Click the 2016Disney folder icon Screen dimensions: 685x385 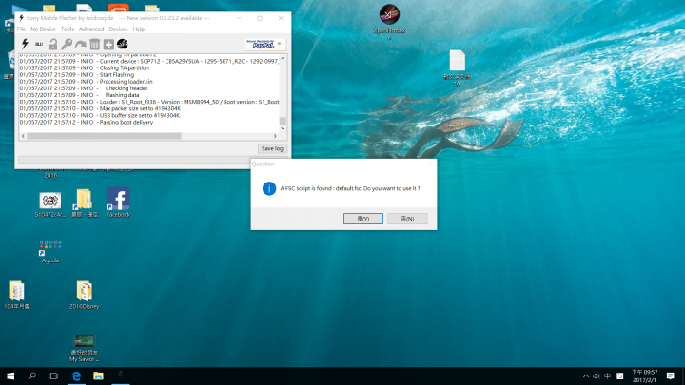pyautogui.click(x=85, y=291)
